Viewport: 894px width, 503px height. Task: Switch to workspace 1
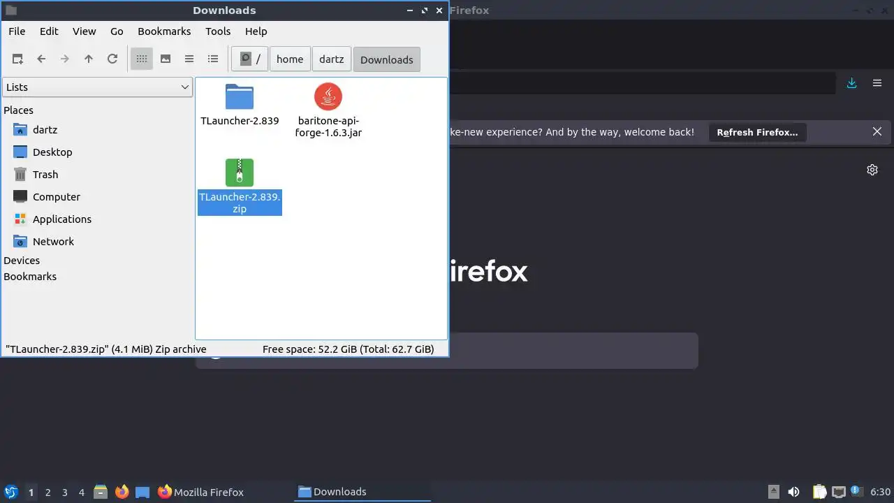(x=31, y=493)
